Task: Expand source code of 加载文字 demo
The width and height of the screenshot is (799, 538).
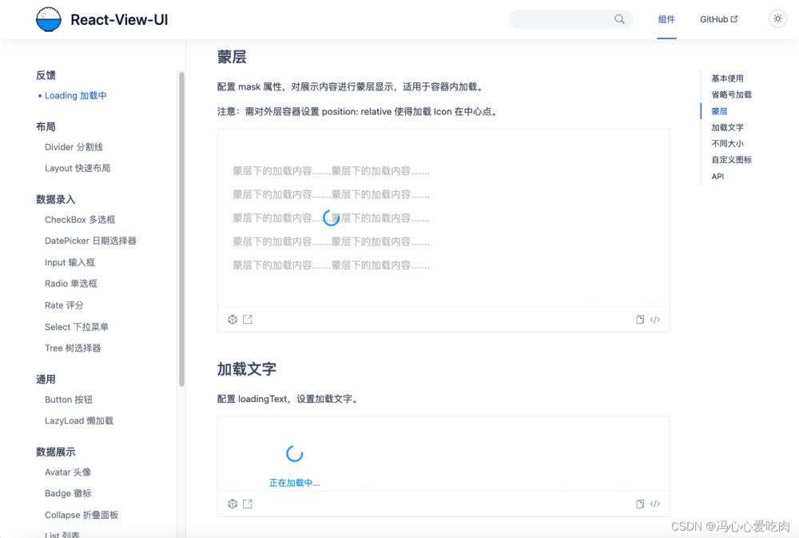Action: pos(655,504)
